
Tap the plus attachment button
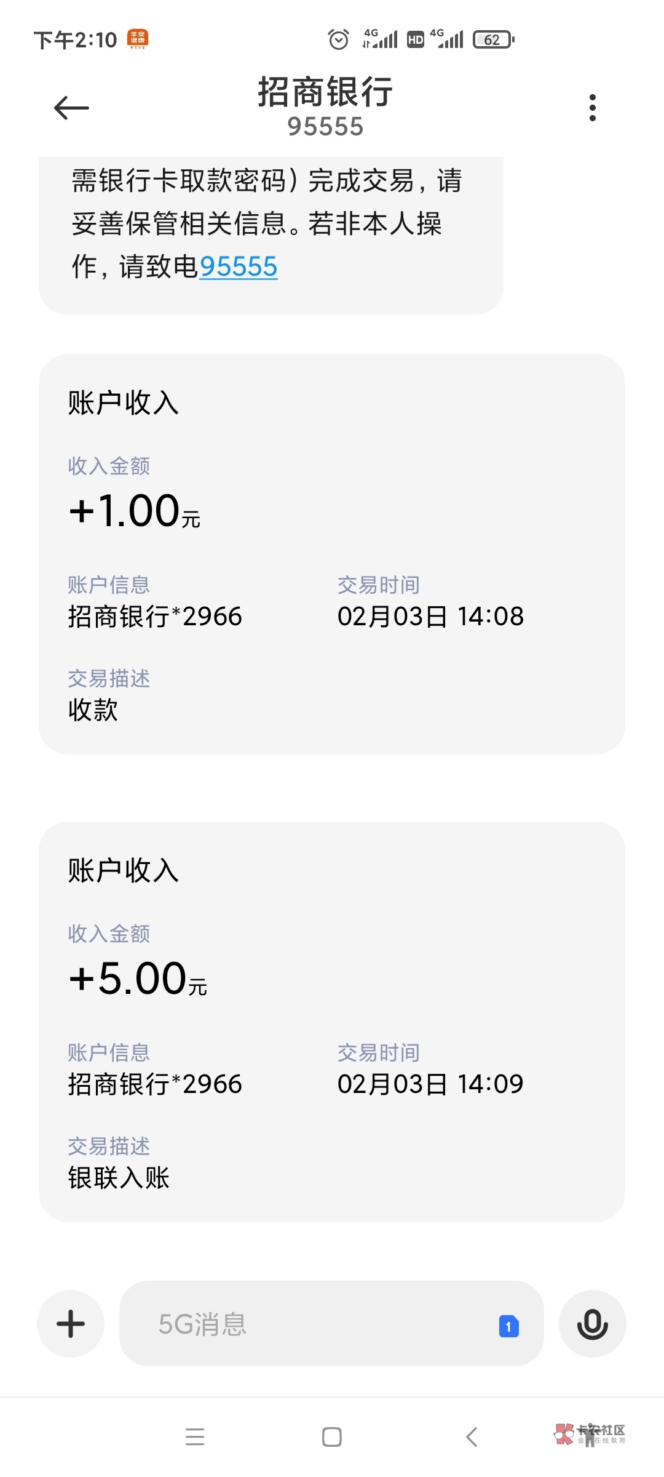71,1323
